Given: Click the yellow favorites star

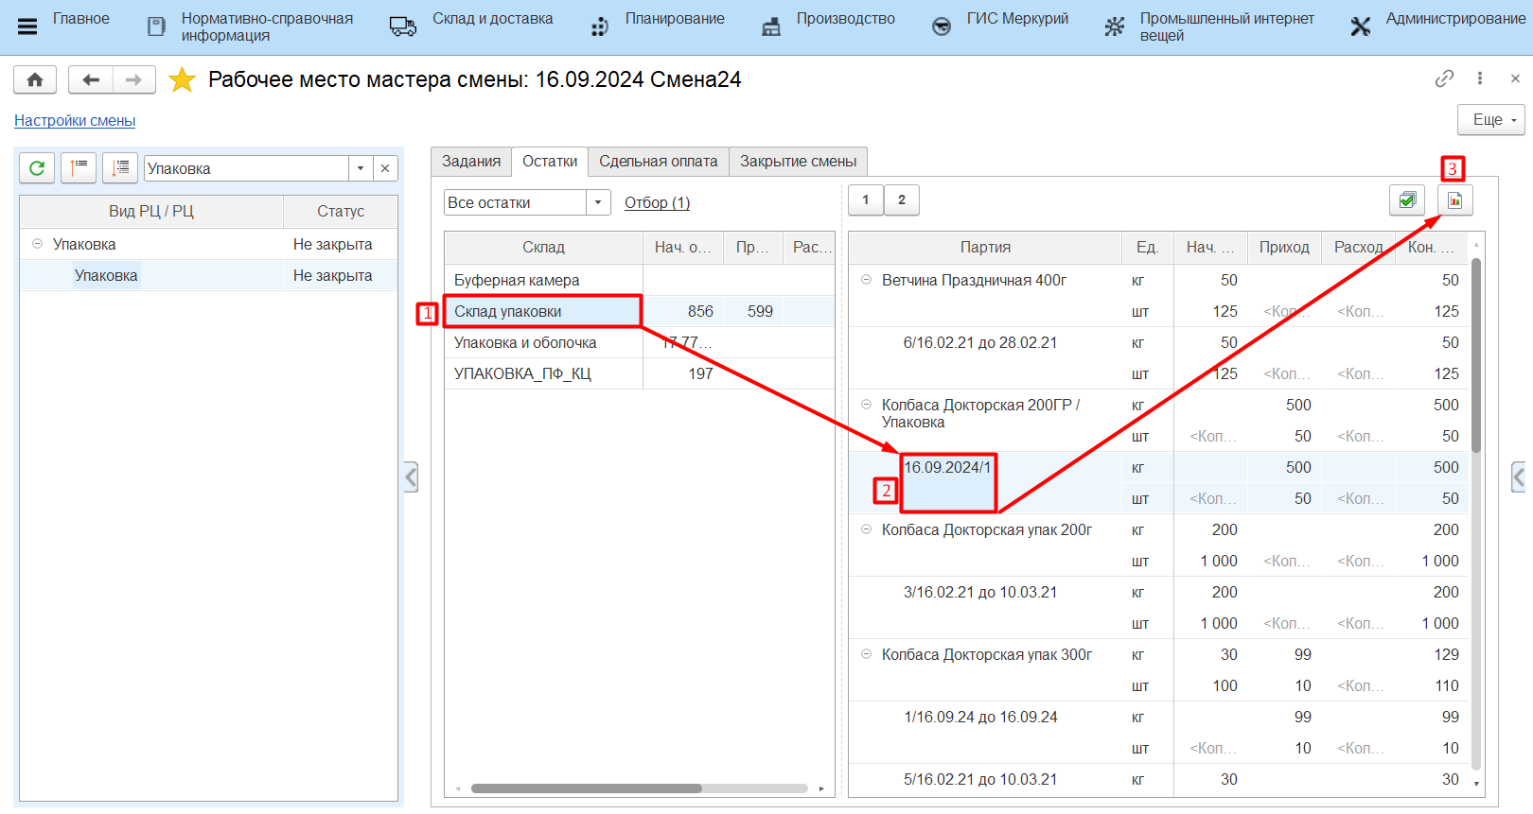Looking at the screenshot, I should [182, 80].
